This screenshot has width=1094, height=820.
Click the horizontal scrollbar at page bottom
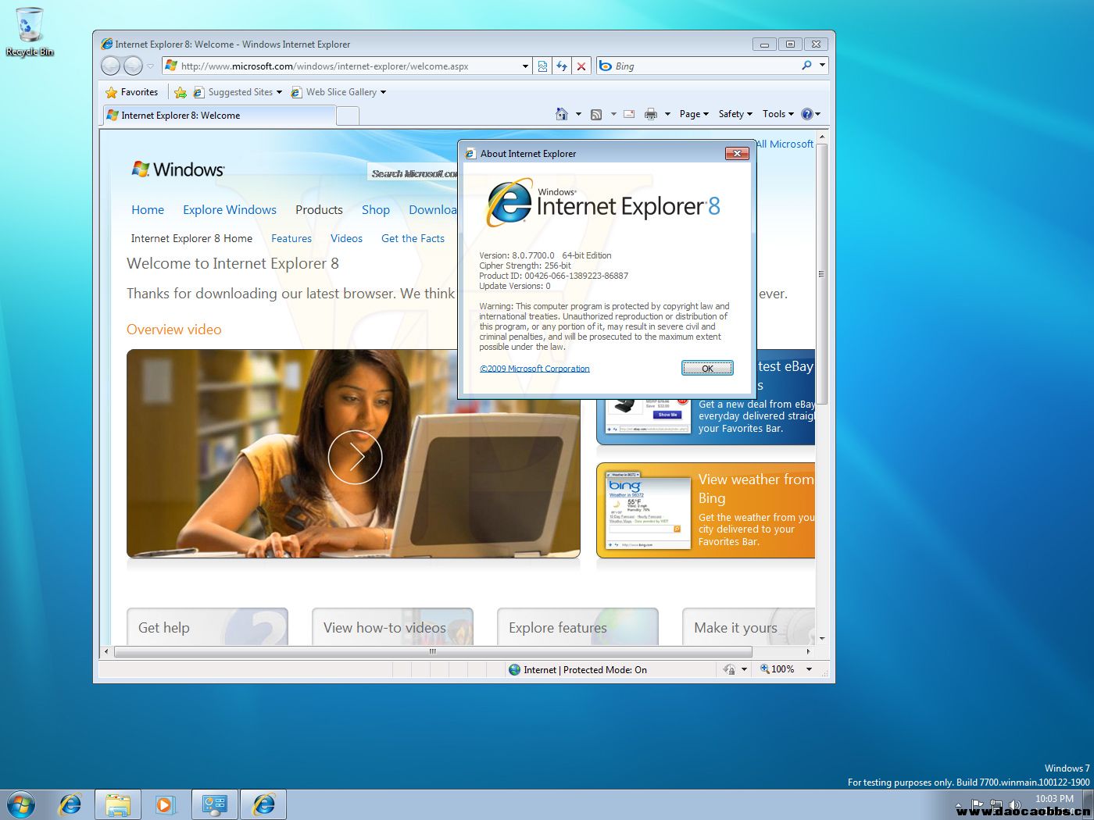431,651
